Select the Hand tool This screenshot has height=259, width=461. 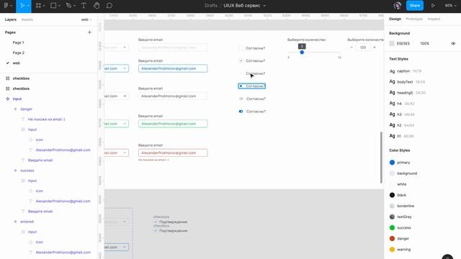(97, 6)
